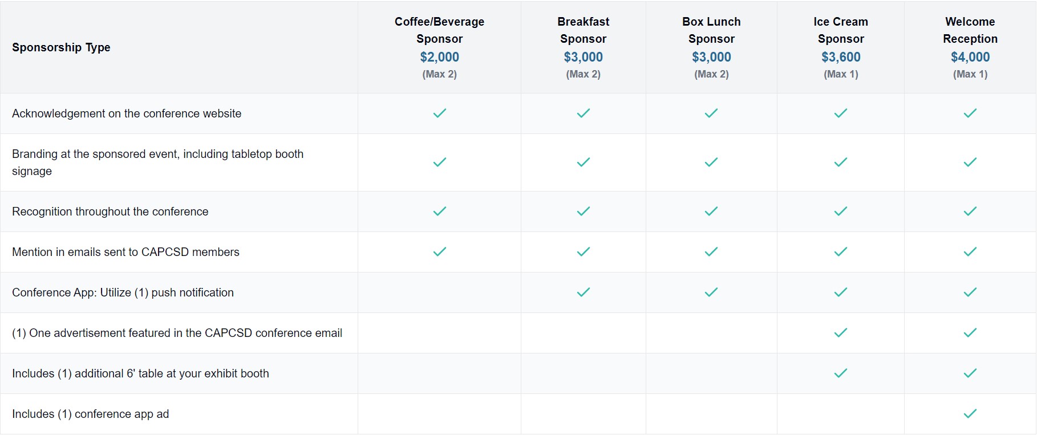Click (Max 1) under Ice Cream Sponsor
This screenshot has width=1037, height=435.
[x=841, y=74]
